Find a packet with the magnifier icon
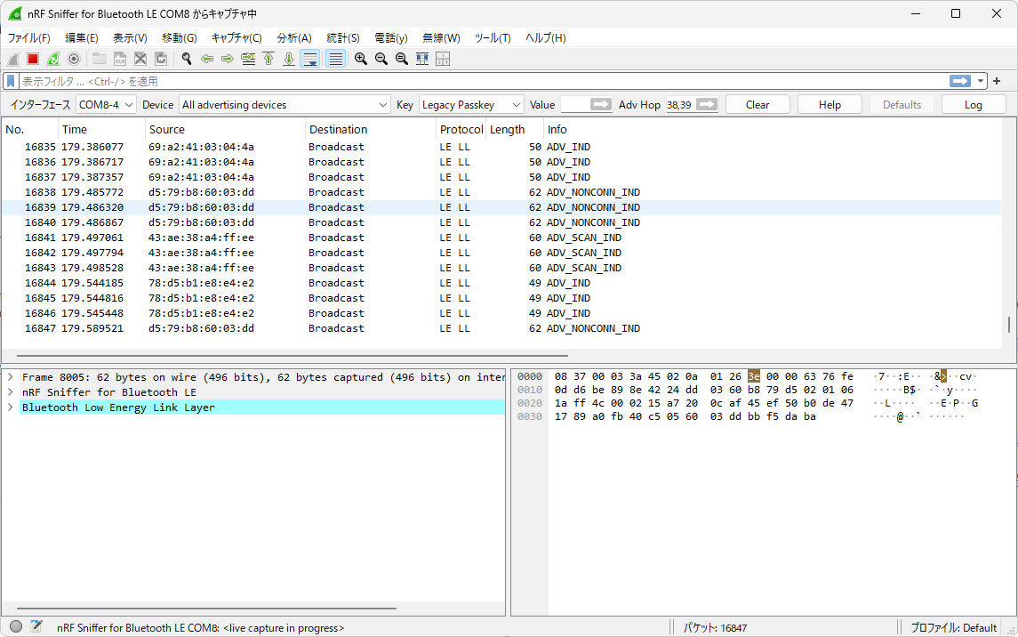This screenshot has width=1018, height=637. pyautogui.click(x=187, y=59)
